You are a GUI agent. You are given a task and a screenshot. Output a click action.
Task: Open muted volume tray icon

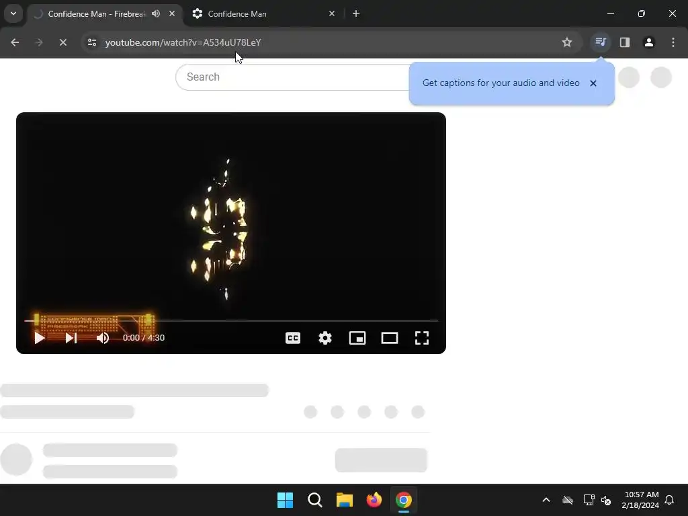coord(607,500)
